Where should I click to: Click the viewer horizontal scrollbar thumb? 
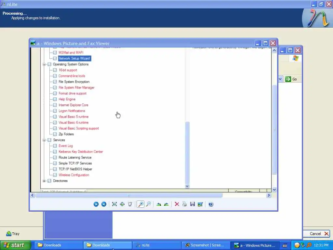pyautogui.click(x=129, y=195)
